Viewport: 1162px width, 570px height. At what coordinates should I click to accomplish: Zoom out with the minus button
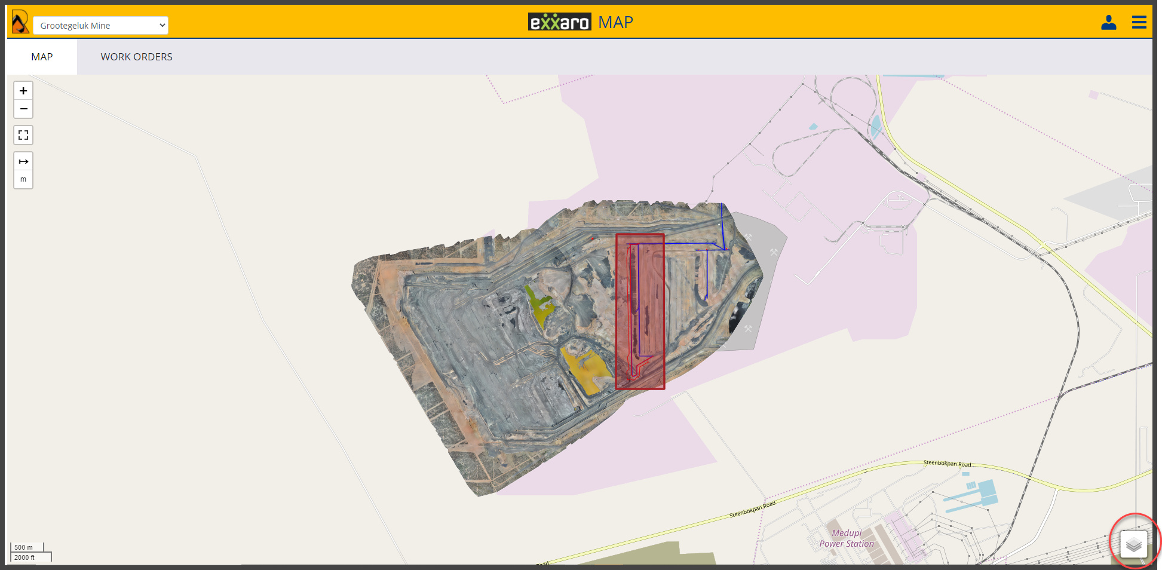point(23,109)
